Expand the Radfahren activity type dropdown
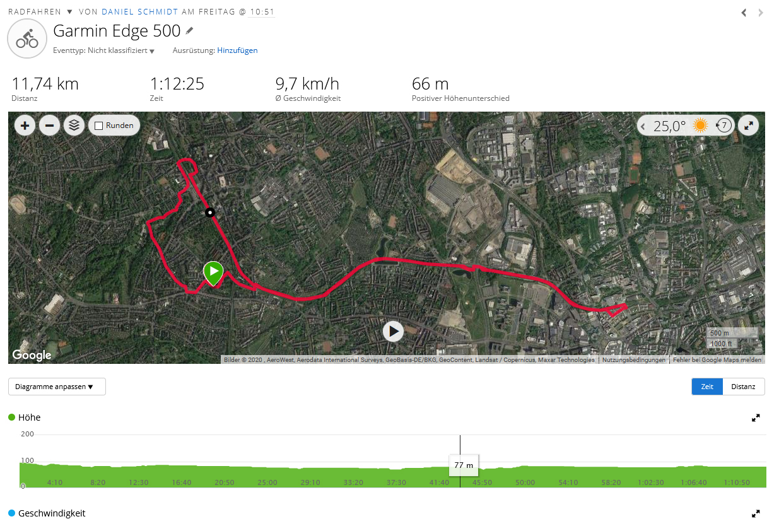Image resolution: width=779 pixels, height=519 pixels. coord(69,12)
